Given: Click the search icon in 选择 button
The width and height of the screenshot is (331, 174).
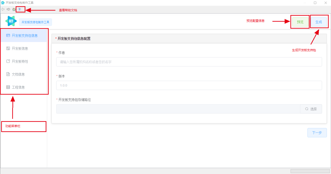Looking at the screenshot, I should point(307,109).
